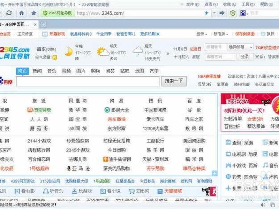This screenshot has height=209, width=279.
Task: Click the star favorites icon
Action: [33, 13]
